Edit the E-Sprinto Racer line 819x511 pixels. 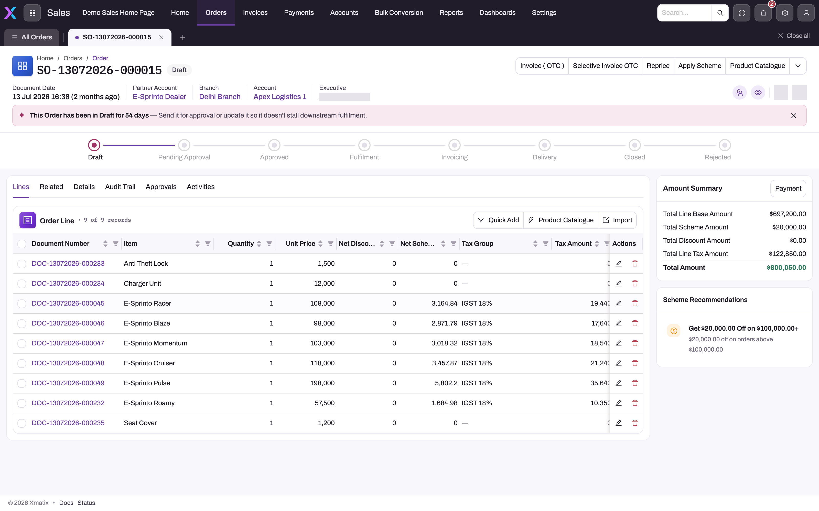point(618,303)
